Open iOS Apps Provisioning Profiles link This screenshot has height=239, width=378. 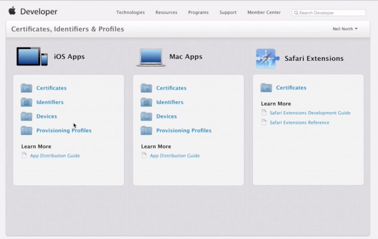coord(64,131)
